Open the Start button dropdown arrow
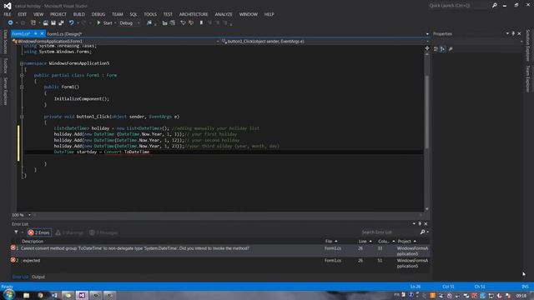 pos(115,22)
